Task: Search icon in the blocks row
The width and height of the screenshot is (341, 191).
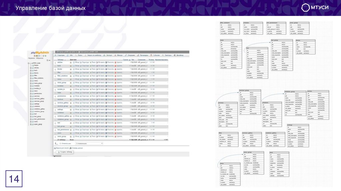Action: click(91, 69)
